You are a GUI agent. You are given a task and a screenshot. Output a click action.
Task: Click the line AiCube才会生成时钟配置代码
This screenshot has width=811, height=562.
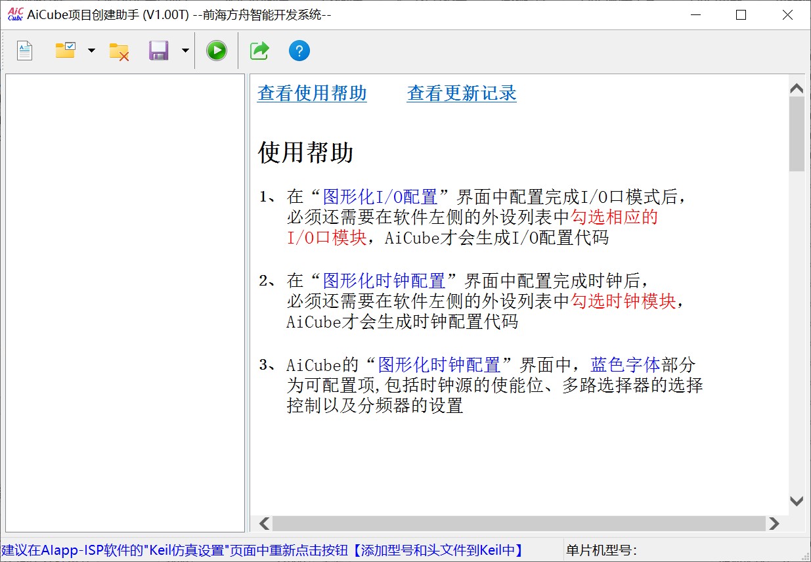403,322
